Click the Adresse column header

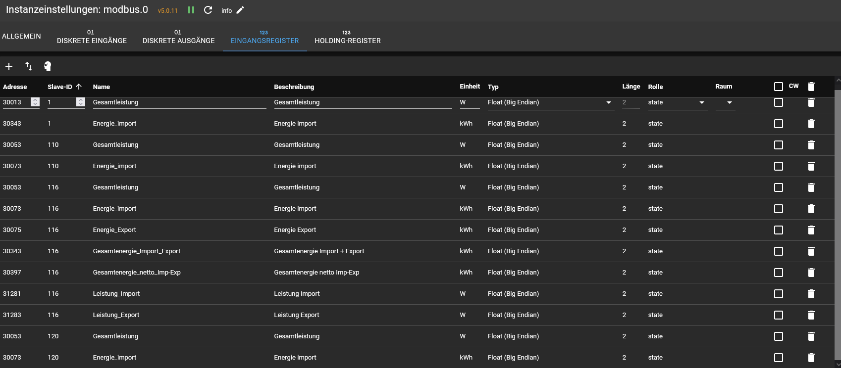click(15, 87)
